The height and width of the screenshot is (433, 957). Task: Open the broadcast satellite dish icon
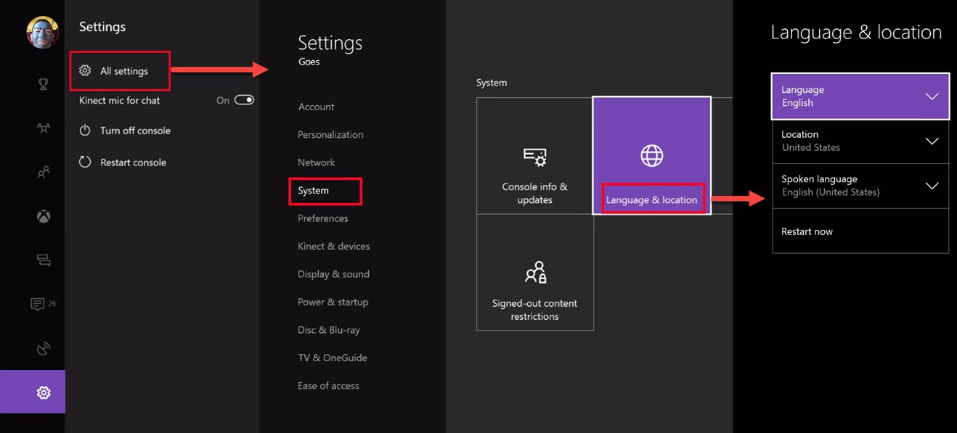[x=44, y=349]
